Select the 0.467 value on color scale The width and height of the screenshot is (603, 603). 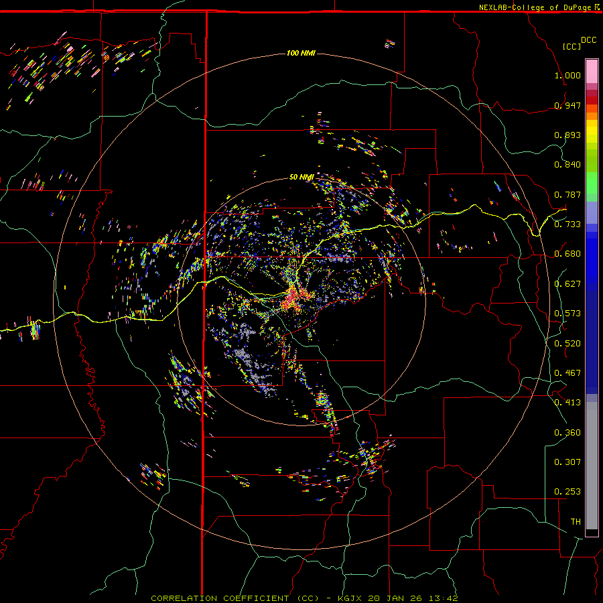coord(567,373)
